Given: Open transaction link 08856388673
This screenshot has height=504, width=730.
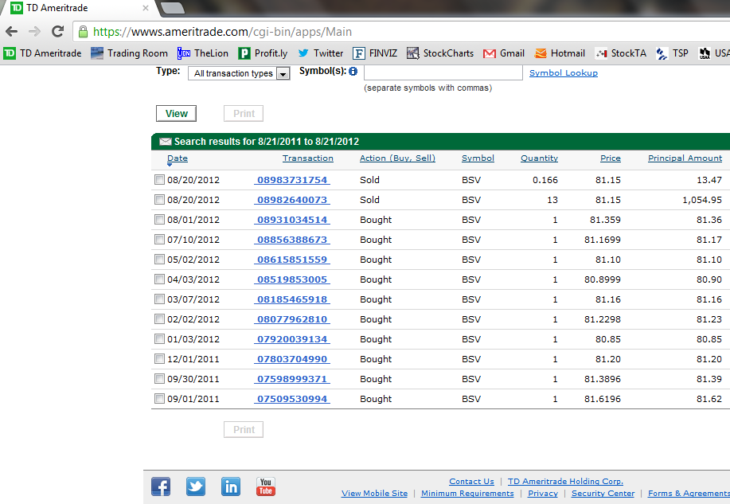Looking at the screenshot, I should [292, 240].
